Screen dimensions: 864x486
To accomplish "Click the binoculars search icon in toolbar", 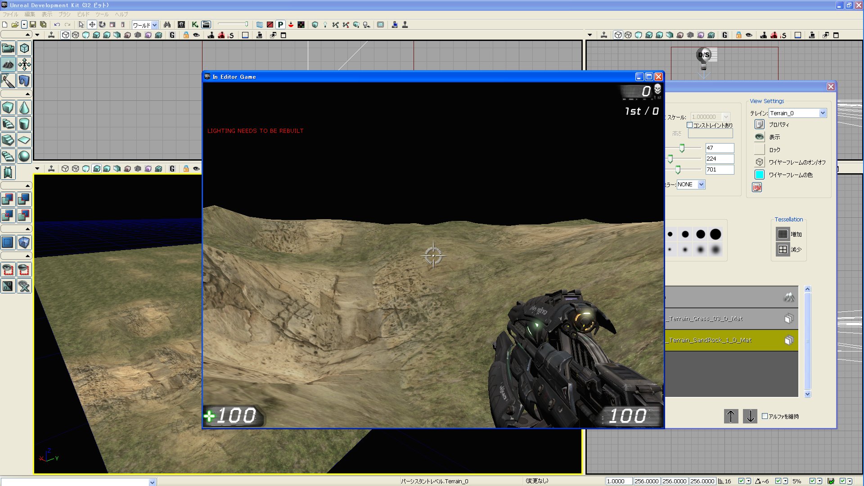I will click(x=167, y=25).
